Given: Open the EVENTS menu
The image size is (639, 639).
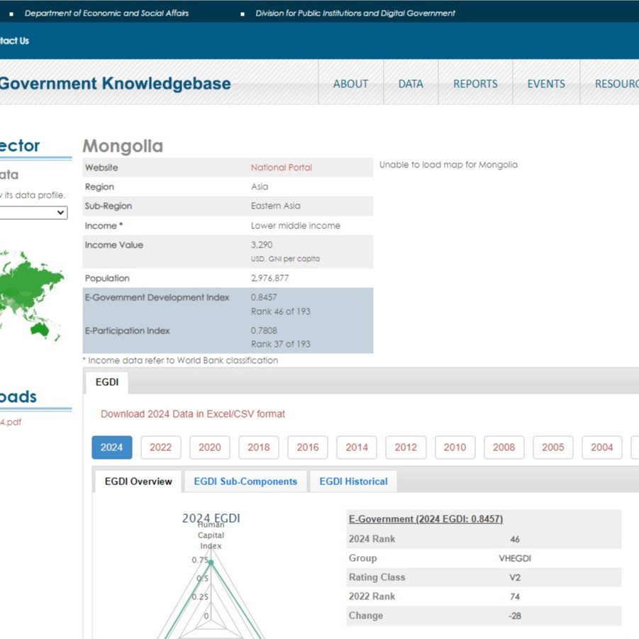Looking at the screenshot, I should 546,84.
